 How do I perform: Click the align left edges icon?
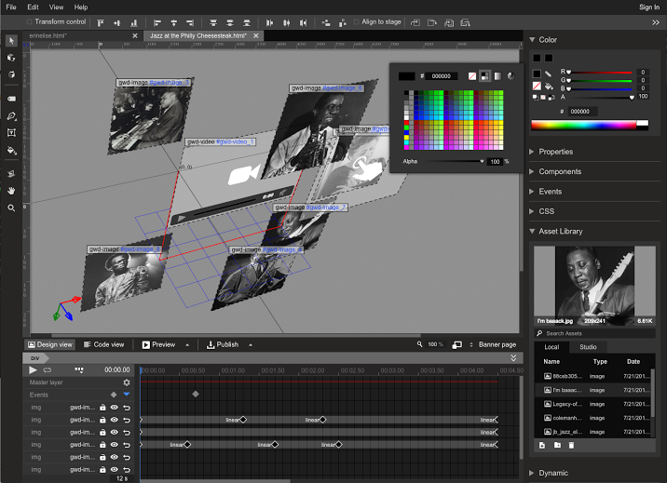click(x=157, y=23)
